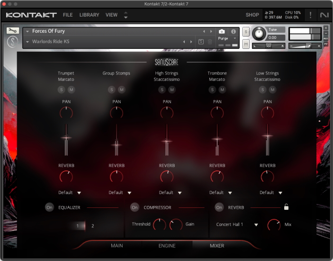Click the Low Strings PAN knob
This screenshot has height=261, width=333.
pyautogui.click(x=267, y=113)
